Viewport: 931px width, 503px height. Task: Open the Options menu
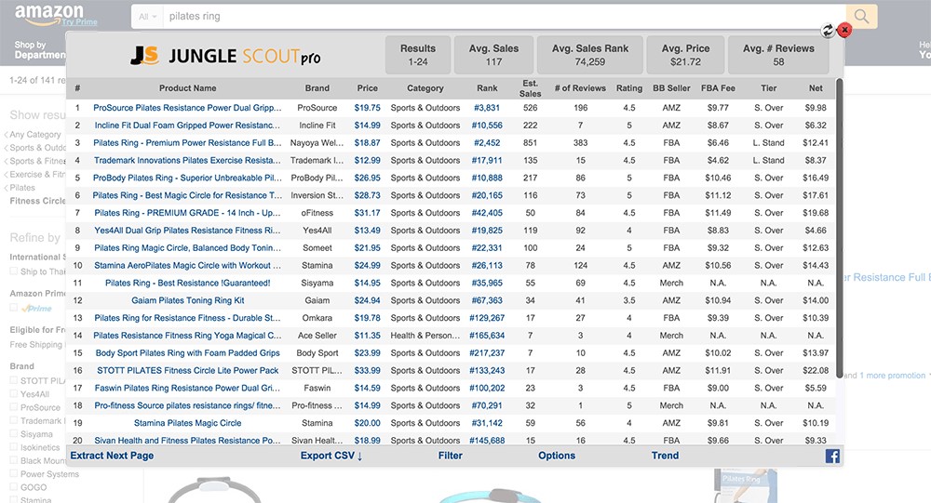coord(557,456)
